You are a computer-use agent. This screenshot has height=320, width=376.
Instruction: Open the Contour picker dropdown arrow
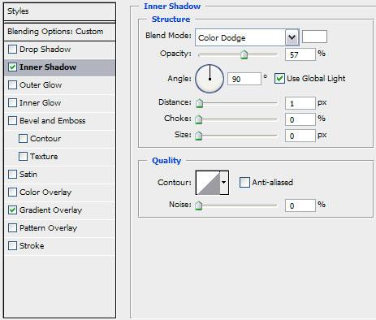tap(224, 183)
